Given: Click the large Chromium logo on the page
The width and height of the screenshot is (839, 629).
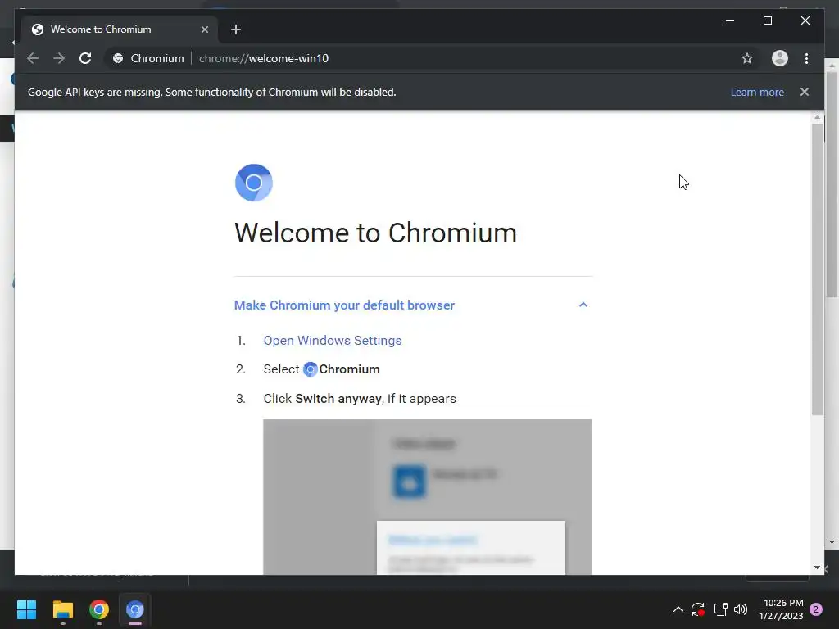Looking at the screenshot, I should coord(254,183).
